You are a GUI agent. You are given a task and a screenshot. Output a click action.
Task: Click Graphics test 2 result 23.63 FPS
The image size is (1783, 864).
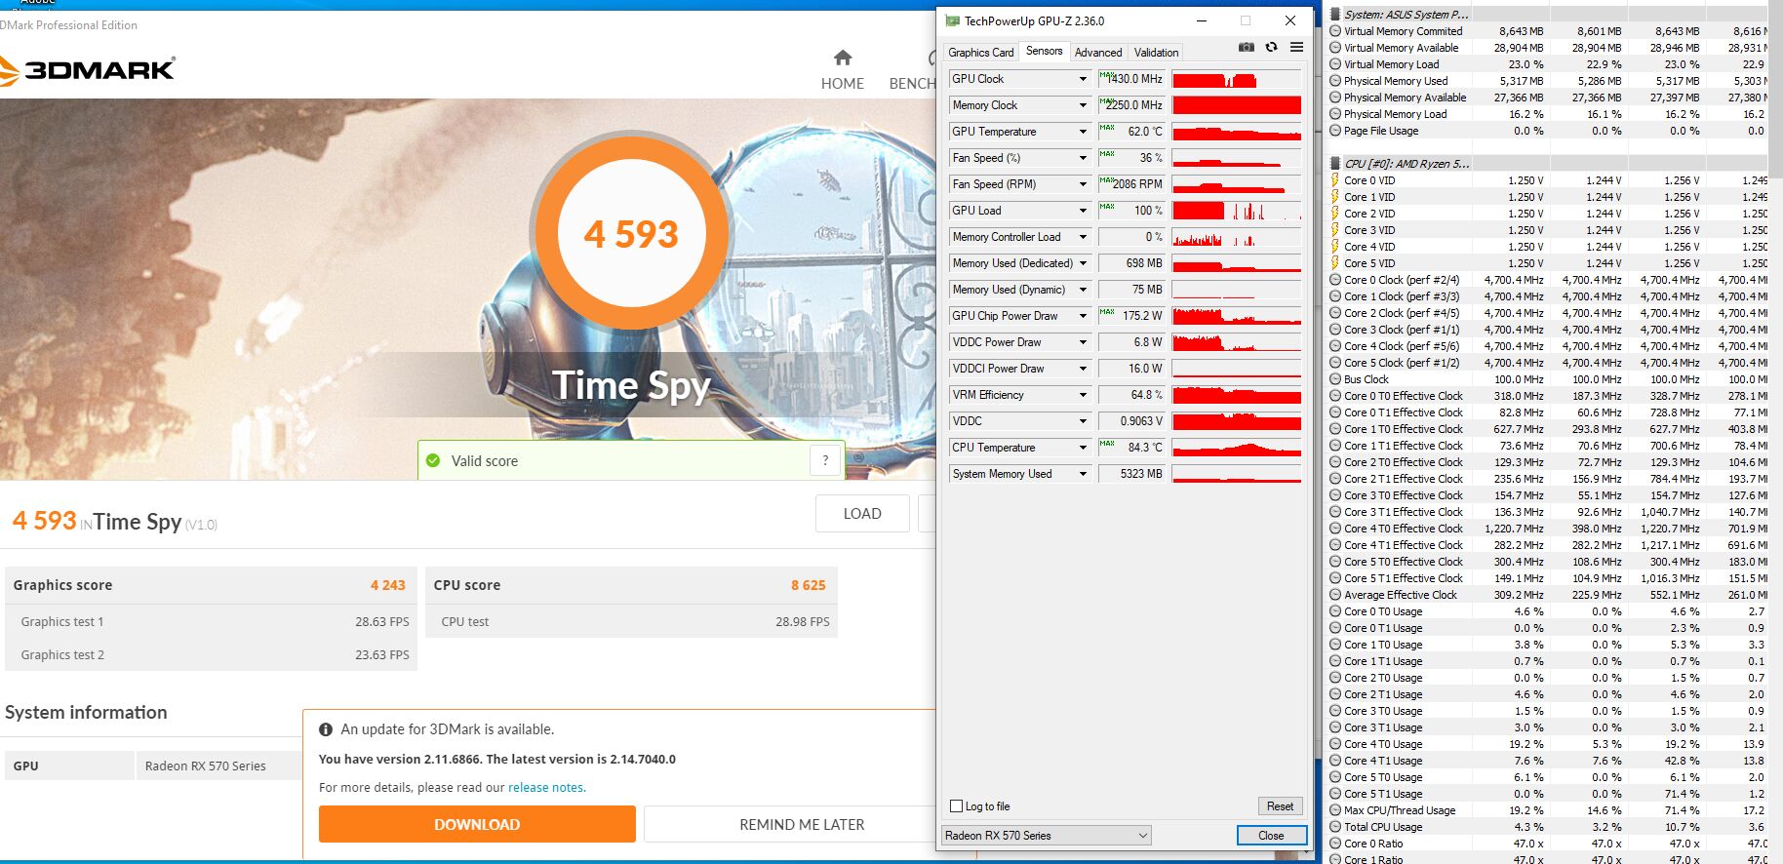tap(382, 654)
